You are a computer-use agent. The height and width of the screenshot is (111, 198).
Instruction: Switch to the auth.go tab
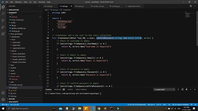(49, 6)
